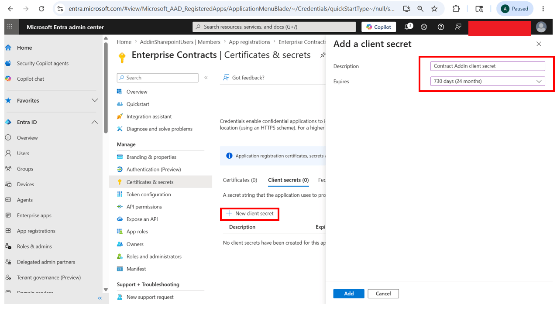This screenshot has width=557, height=318.
Task: Focus the search resources and docs box
Action: 274,27
